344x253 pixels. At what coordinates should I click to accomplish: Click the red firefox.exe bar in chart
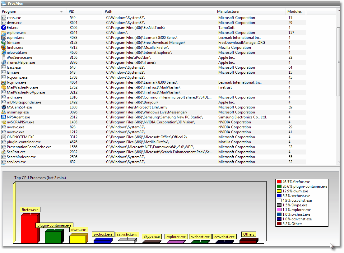[x=30, y=228]
